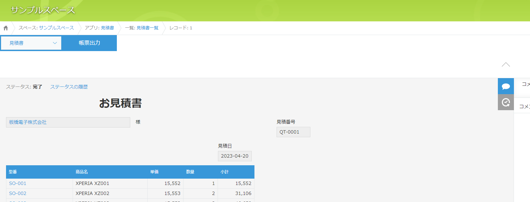The height and width of the screenshot is (202, 530).
Task: Click the QT-0001 quote number field
Action: click(293, 132)
